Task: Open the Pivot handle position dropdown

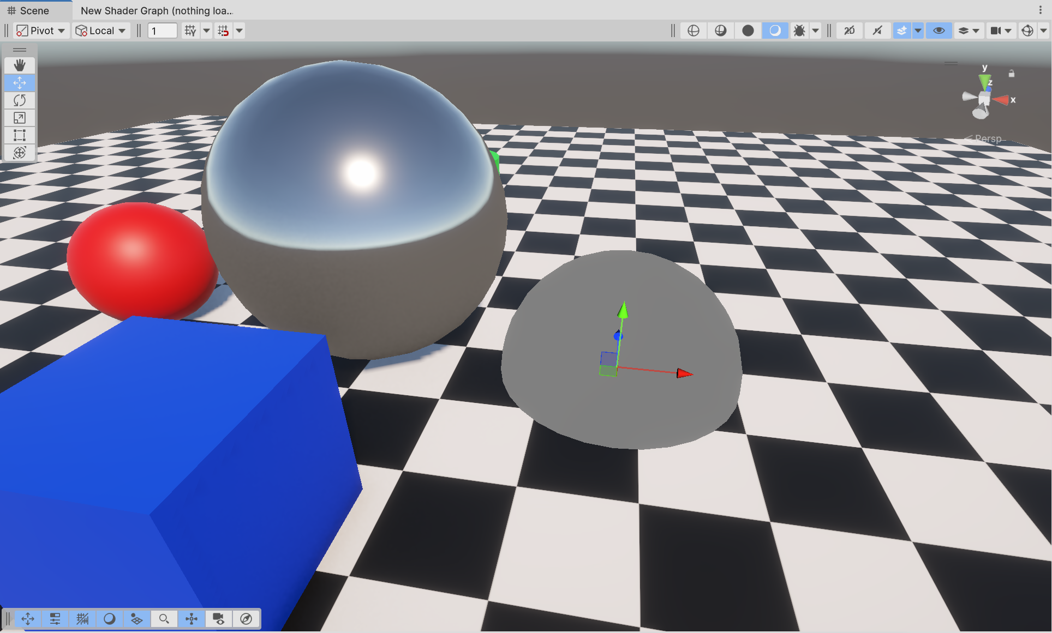Action: pyautogui.click(x=41, y=31)
